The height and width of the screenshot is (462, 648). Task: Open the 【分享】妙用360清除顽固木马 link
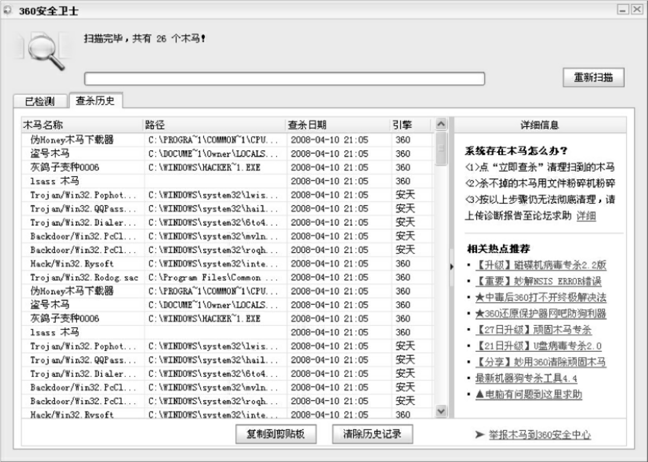point(541,362)
